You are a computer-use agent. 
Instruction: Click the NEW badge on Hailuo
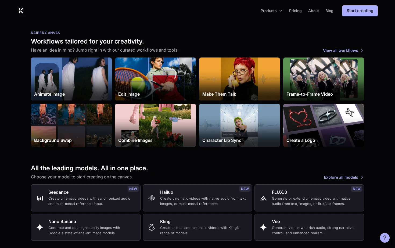coord(245,189)
